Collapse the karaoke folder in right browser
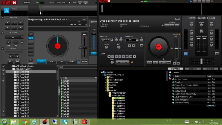222x125 pixels. pyautogui.click(x=106, y=90)
